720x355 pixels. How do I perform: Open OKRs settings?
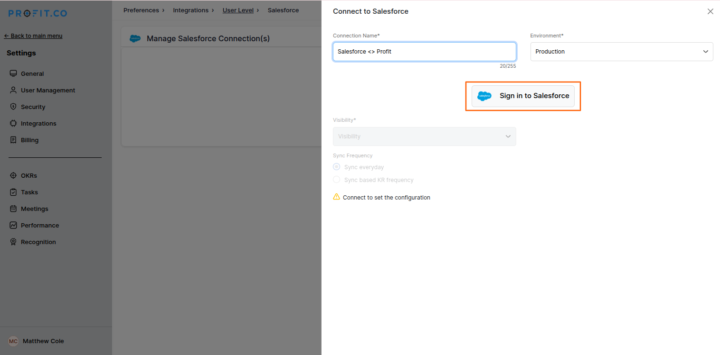pos(29,175)
